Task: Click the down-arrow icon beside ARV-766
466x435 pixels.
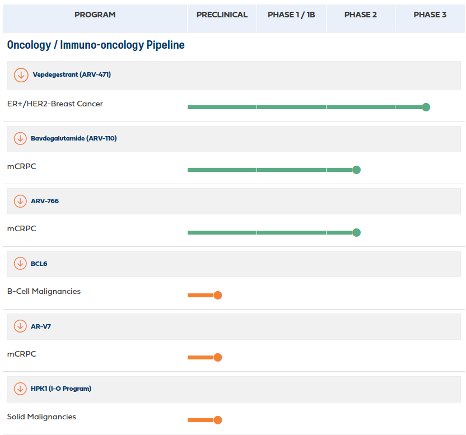Action: click(x=20, y=201)
